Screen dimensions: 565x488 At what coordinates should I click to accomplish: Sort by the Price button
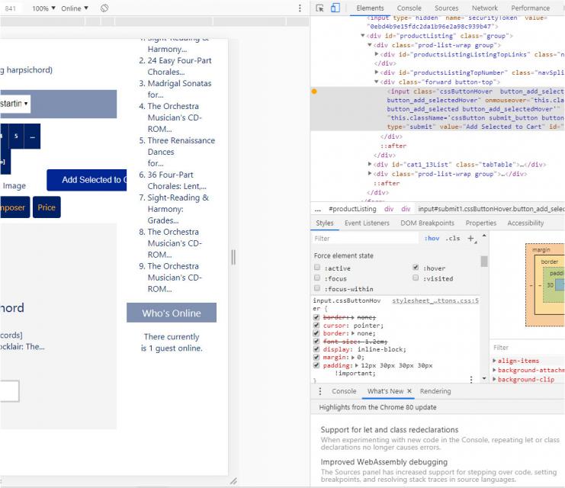pos(47,207)
